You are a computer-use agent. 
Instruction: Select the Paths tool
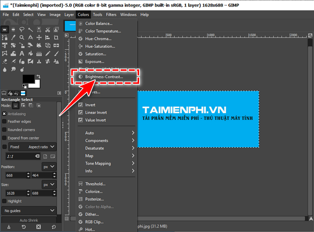[4, 37]
